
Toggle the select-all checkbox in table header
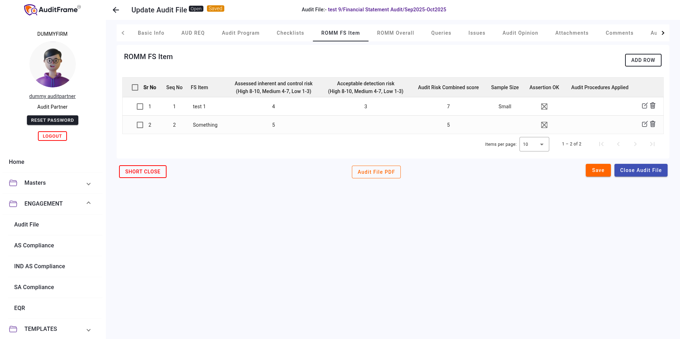coord(135,87)
